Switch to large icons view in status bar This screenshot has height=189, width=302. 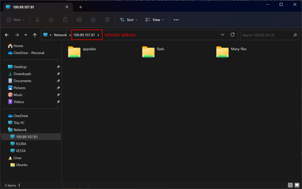coord(297,185)
